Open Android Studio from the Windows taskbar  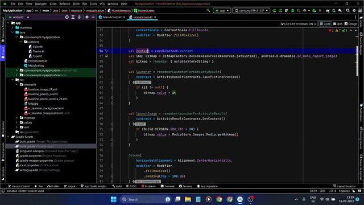point(240,199)
